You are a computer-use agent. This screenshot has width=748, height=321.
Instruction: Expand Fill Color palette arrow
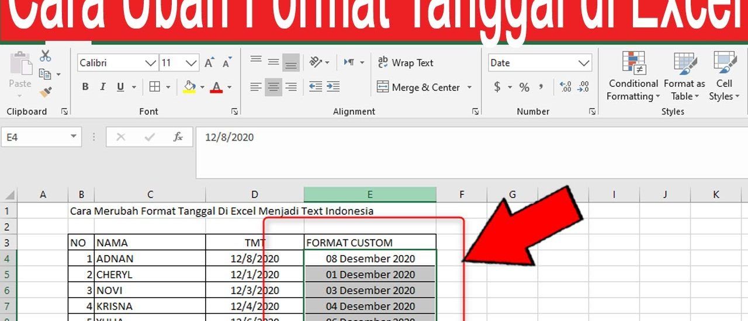(x=202, y=87)
